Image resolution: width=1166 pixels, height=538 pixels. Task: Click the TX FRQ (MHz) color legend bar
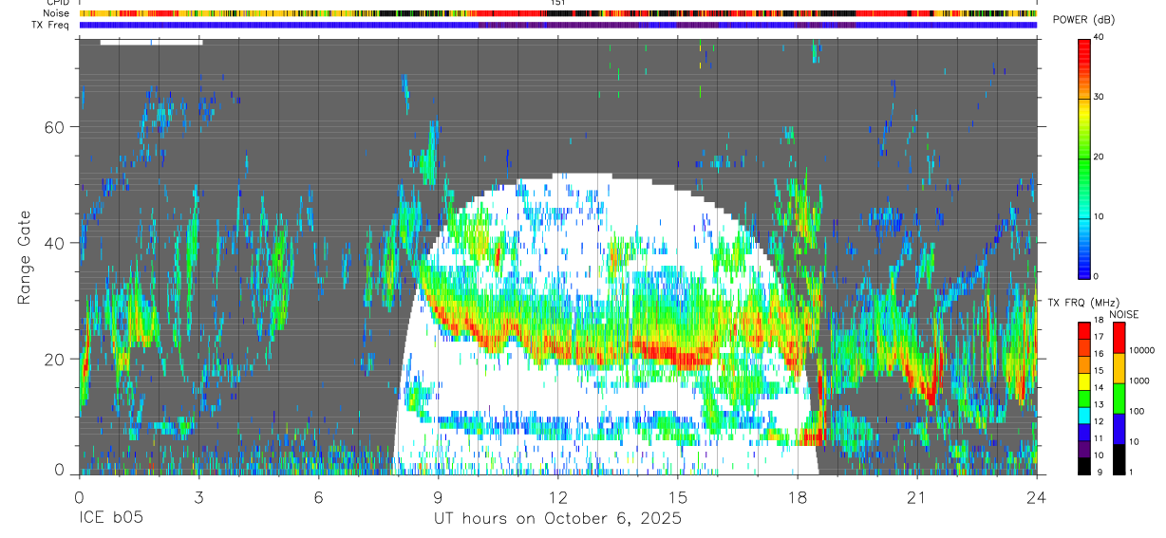[1084, 398]
